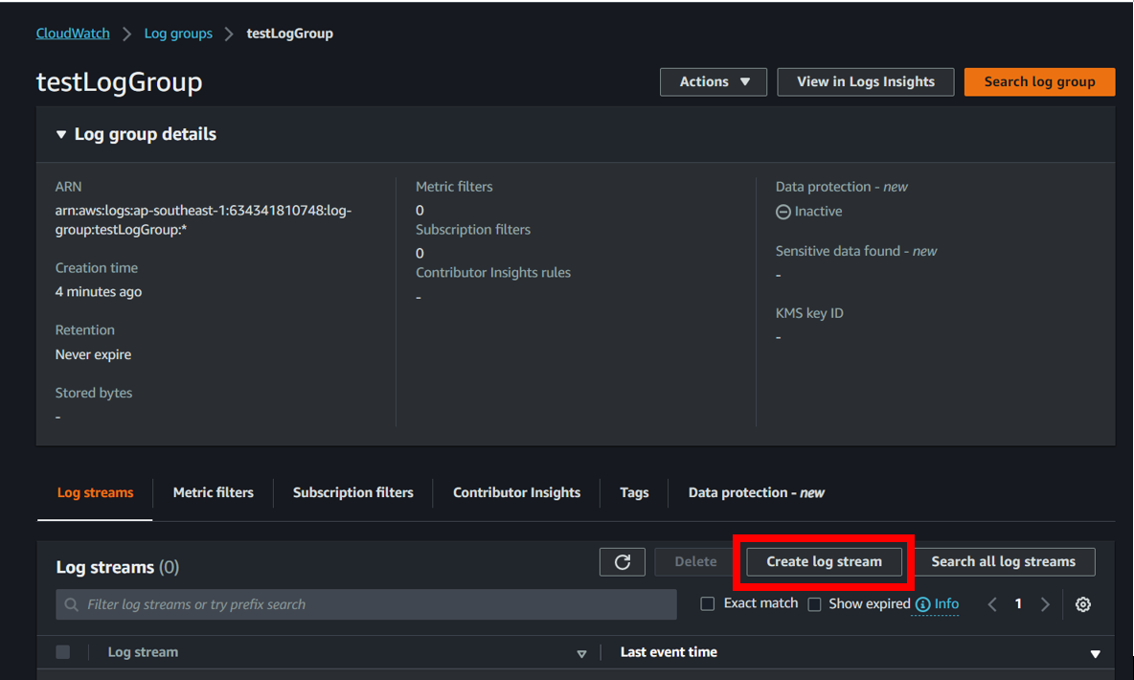
Task: Click the Never expire retention value
Action: (93, 354)
